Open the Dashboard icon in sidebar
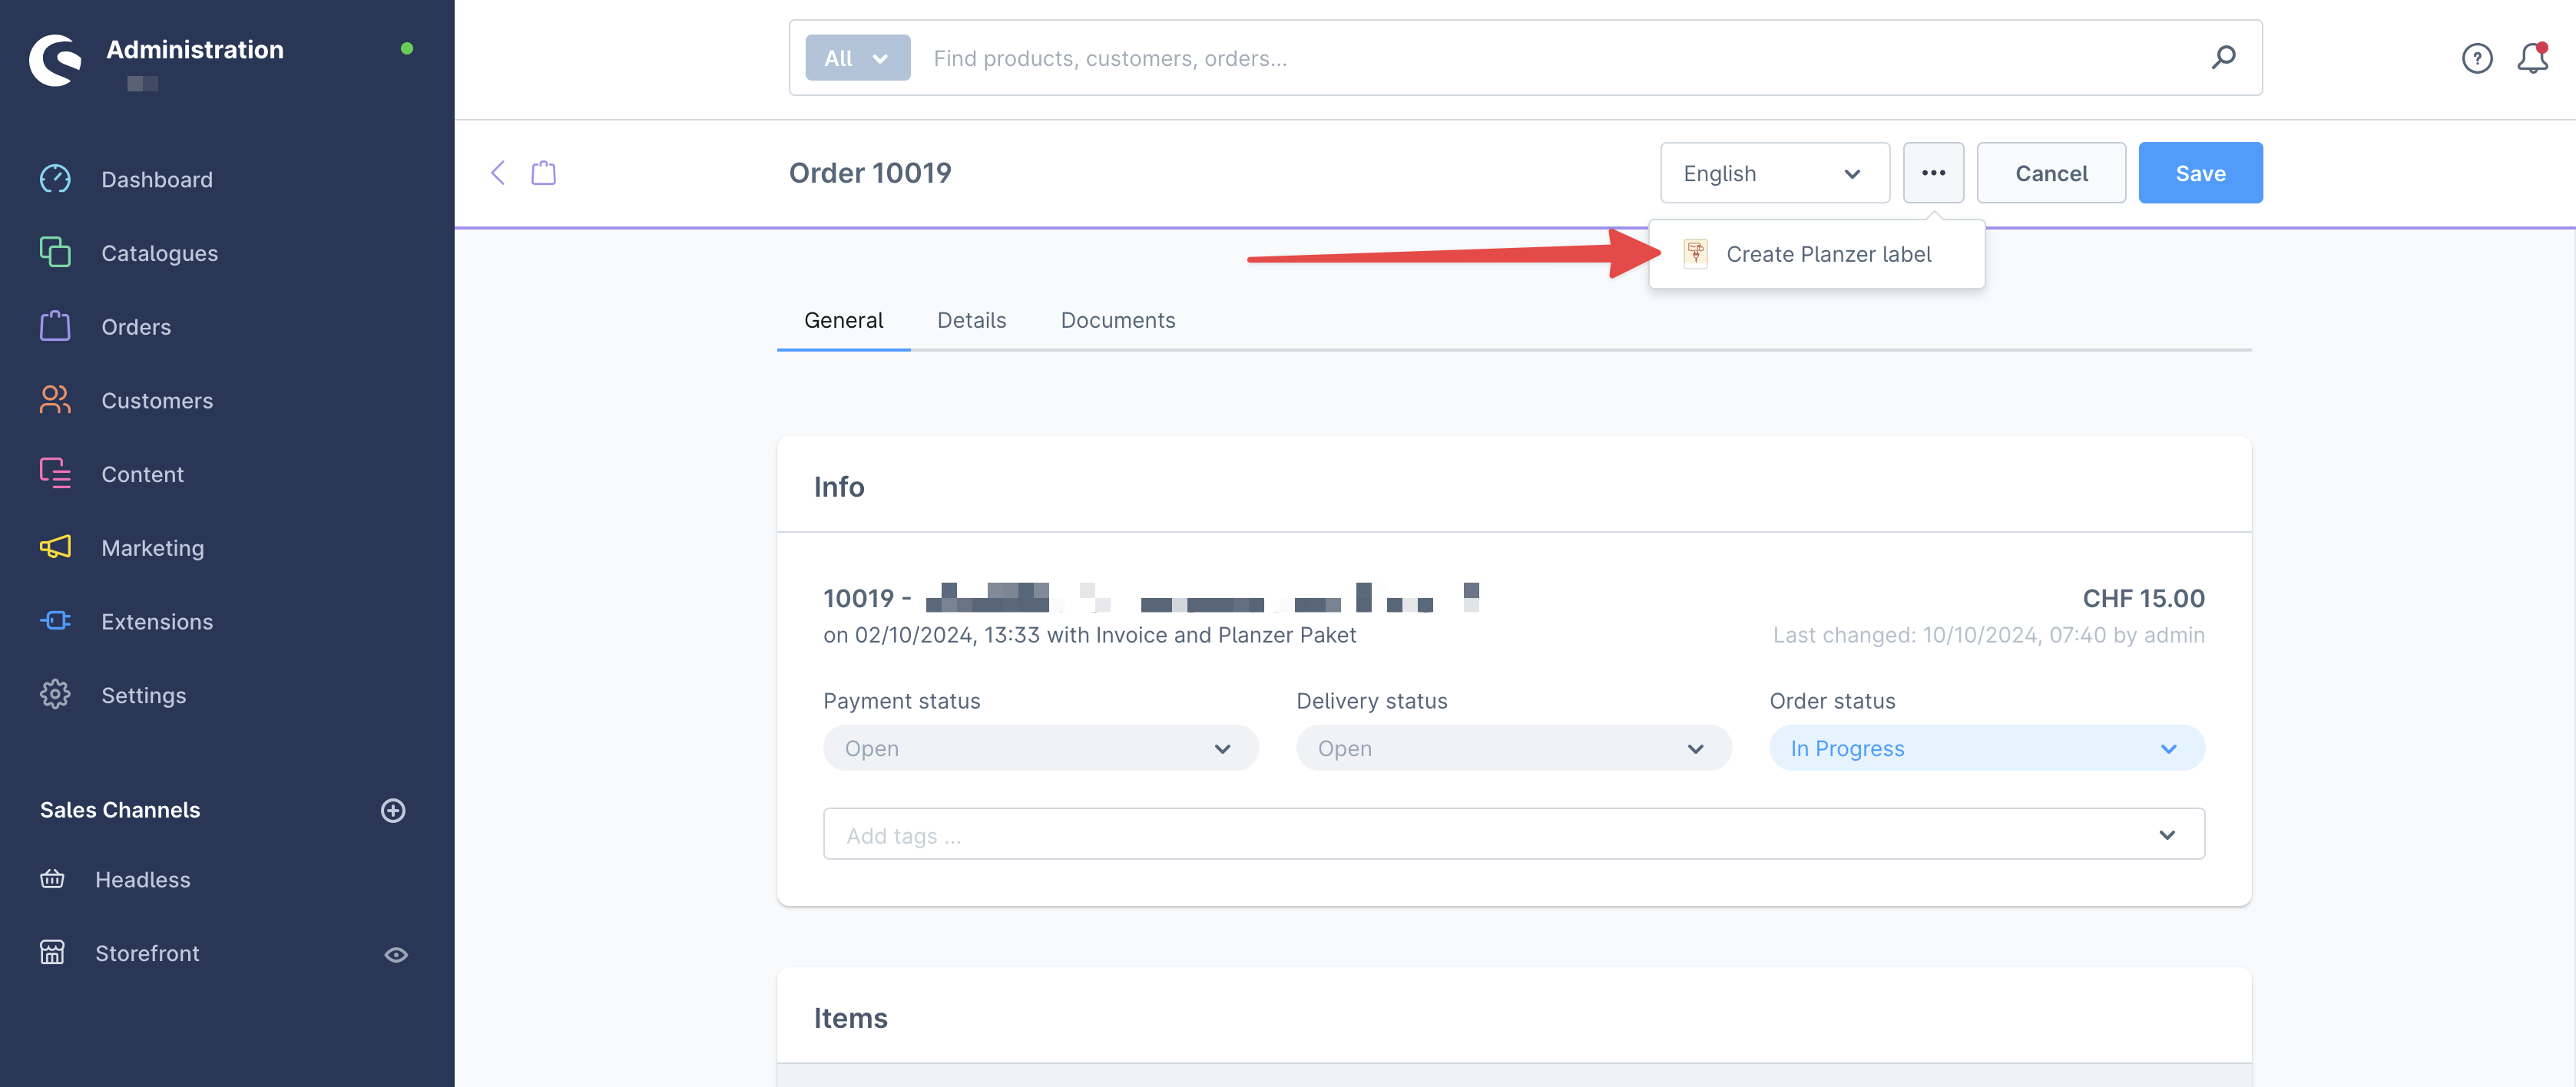The image size is (2576, 1087). click(55, 180)
